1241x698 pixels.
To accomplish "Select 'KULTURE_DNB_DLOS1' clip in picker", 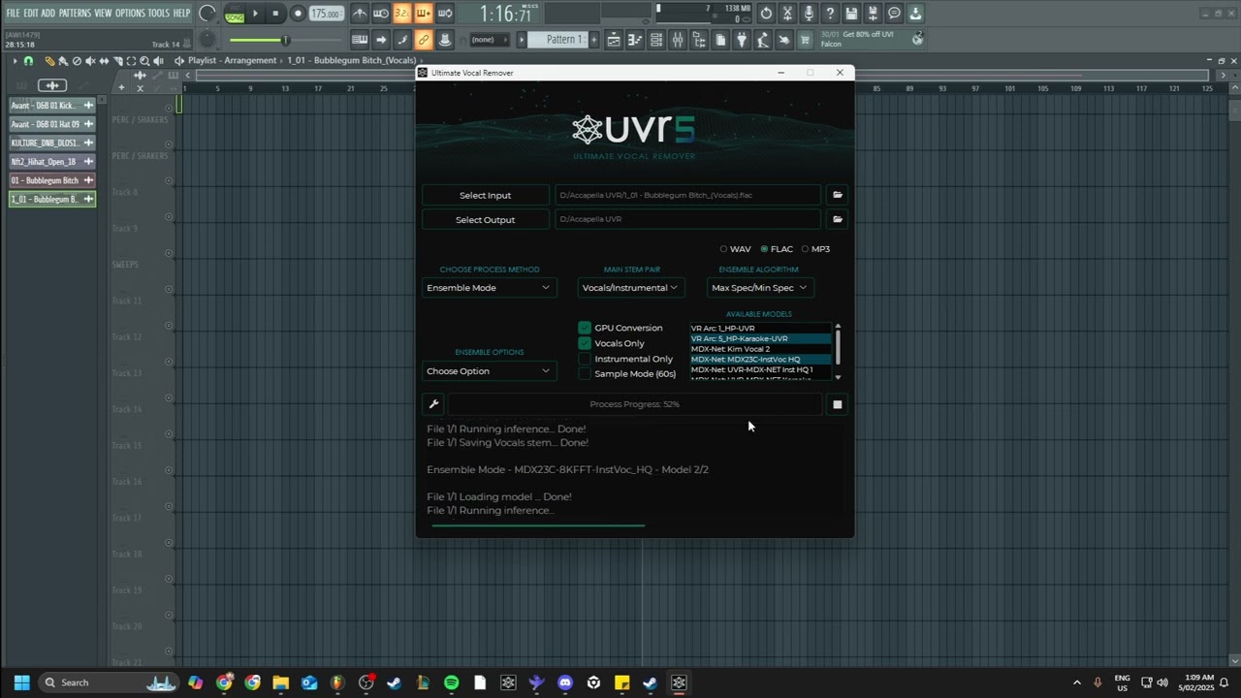I will tap(52, 143).
